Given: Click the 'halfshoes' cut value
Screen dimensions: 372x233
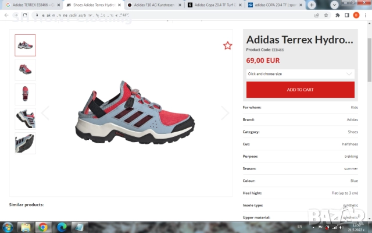Looking at the screenshot, I should [350, 144].
